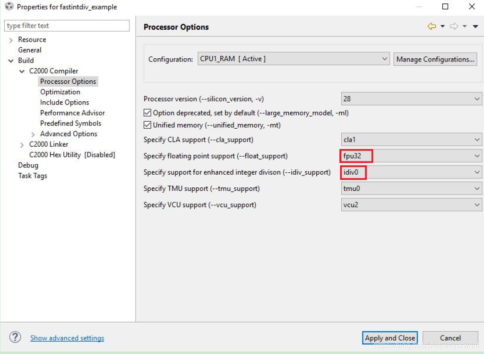
Task: Select the C2000 Compiler label
Action: (x=54, y=71)
